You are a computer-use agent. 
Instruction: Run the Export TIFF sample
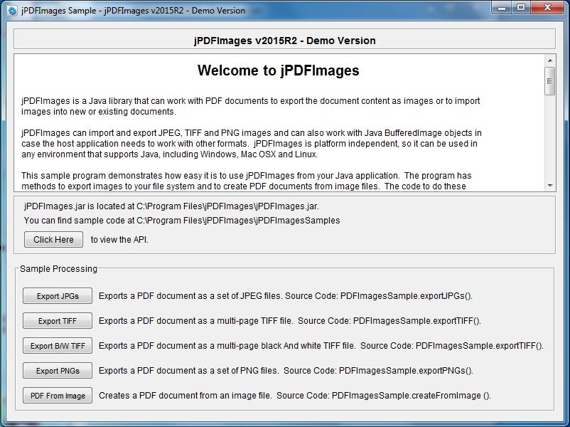point(58,321)
